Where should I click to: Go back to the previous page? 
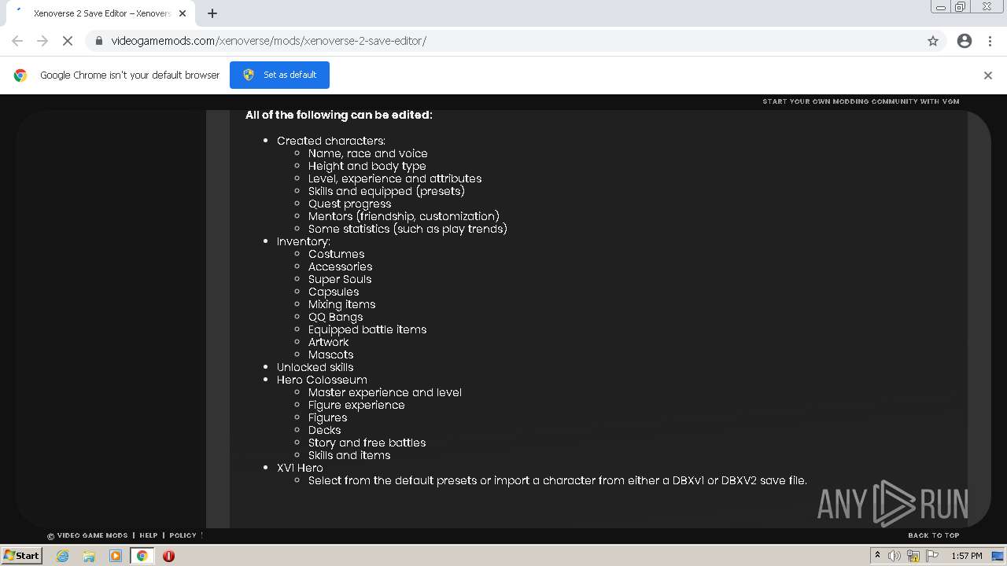point(17,41)
